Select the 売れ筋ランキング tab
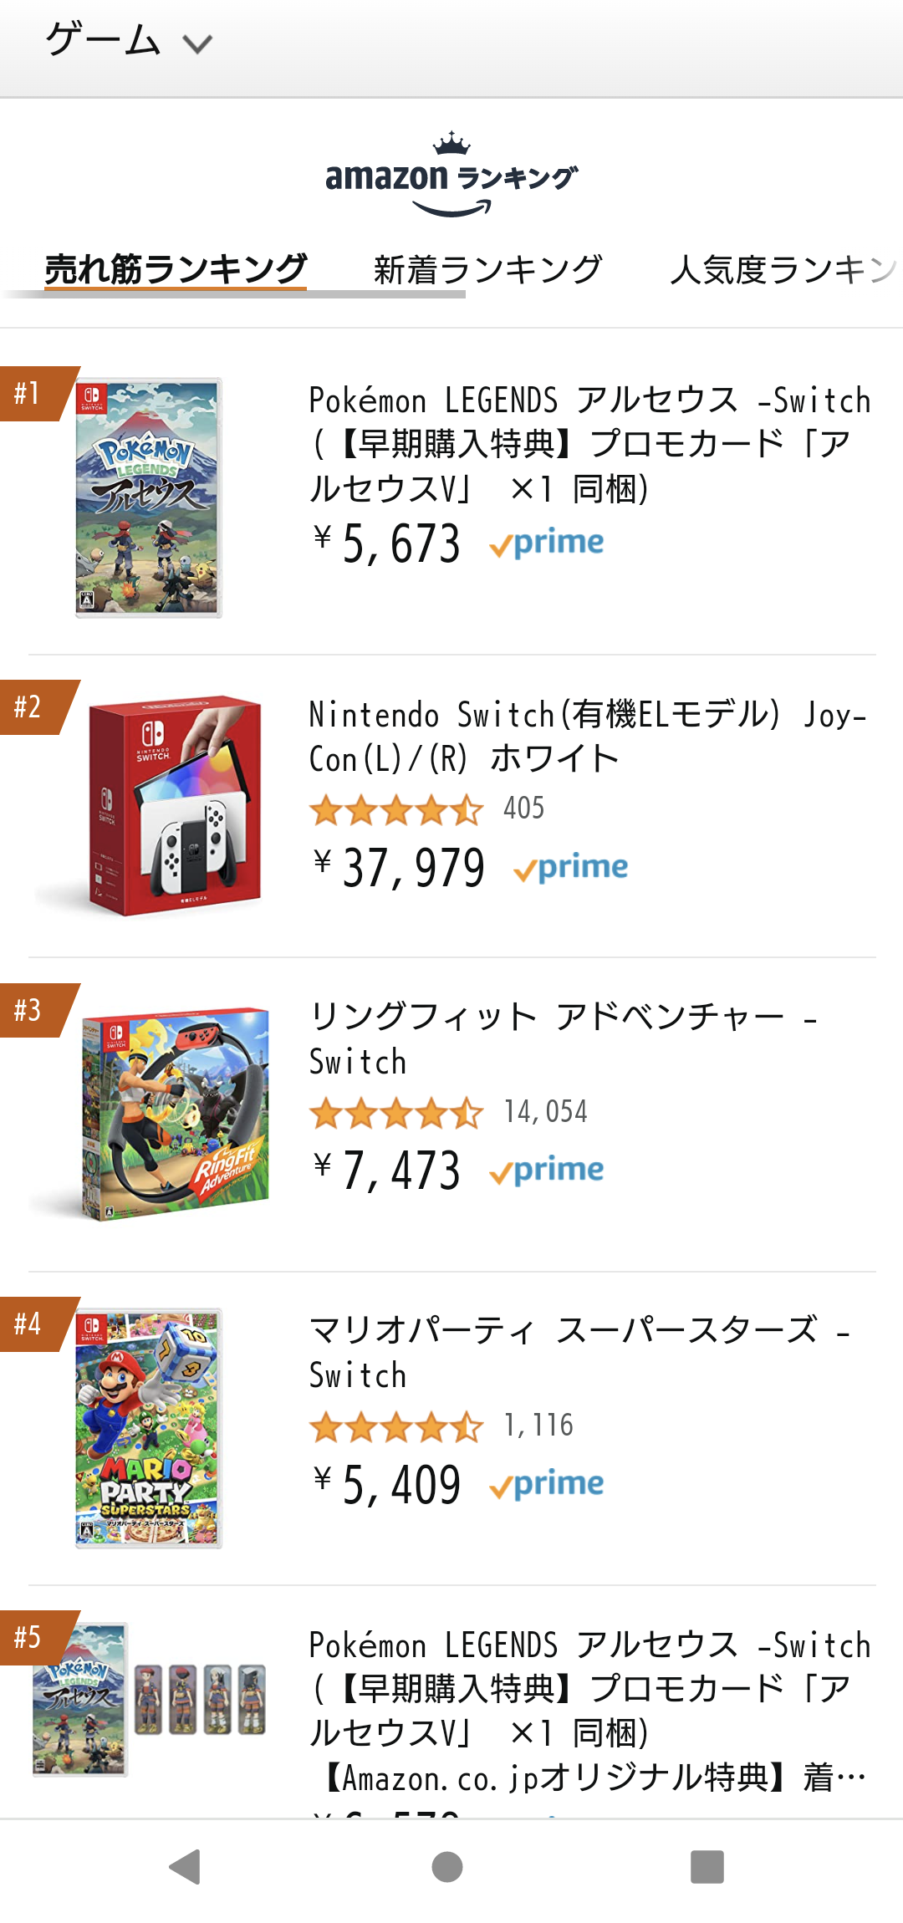903x1923 pixels. [176, 269]
